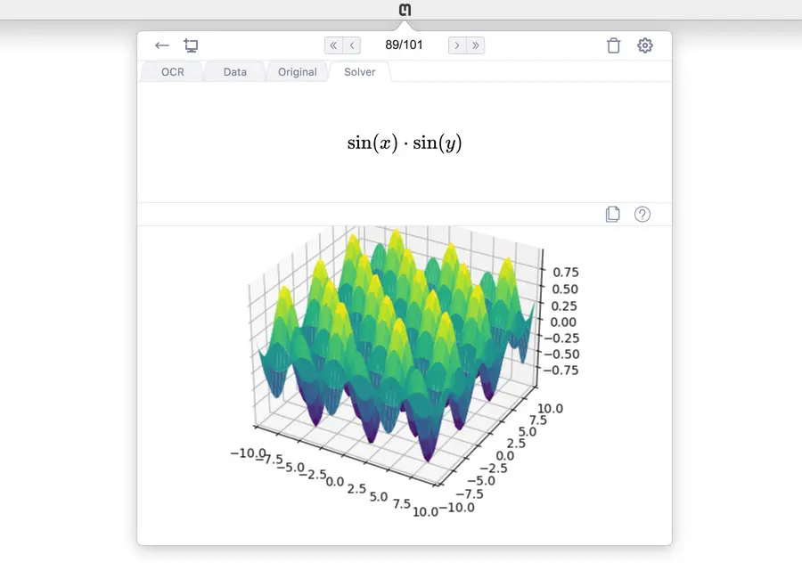802x571 pixels.
Task: Open the help question mark icon
Action: (x=642, y=214)
